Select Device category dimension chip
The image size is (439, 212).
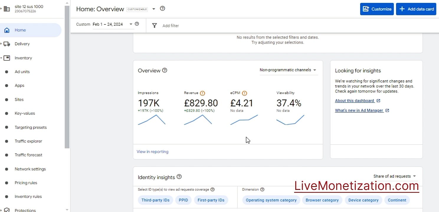coord(363,200)
